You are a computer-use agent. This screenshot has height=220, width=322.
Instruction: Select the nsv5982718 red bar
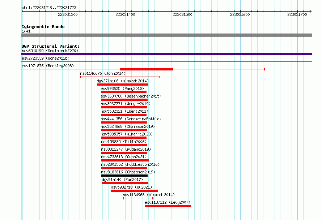pyautogui.click(x=134, y=191)
